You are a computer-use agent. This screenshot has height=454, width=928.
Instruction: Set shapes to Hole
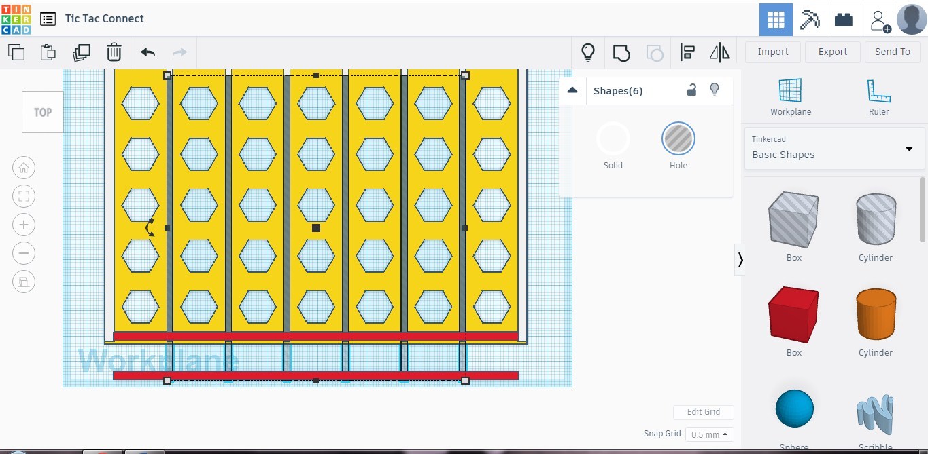pos(678,145)
